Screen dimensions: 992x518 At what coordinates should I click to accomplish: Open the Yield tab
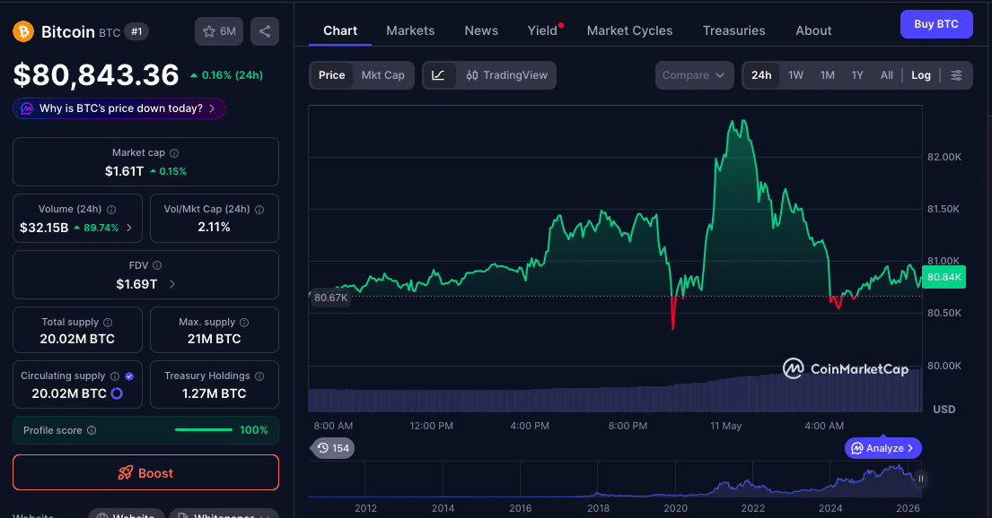[x=543, y=30]
